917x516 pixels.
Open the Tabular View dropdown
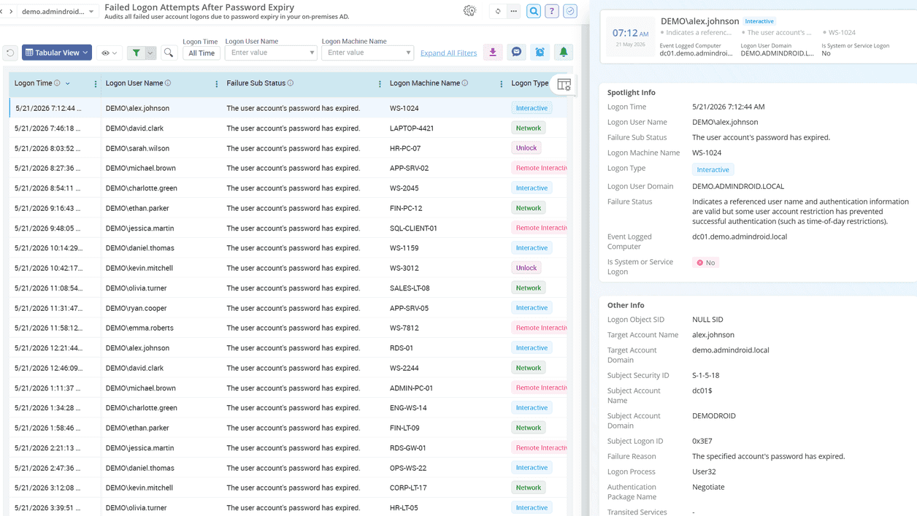click(x=57, y=53)
